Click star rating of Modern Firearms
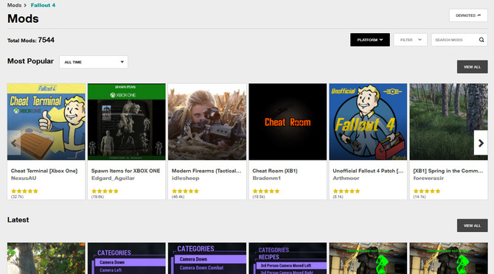The height and width of the screenshot is (274, 494). click(186, 191)
